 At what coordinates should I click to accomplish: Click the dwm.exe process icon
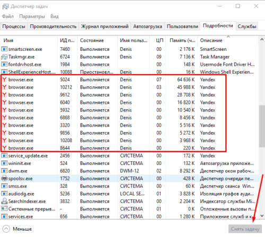[4, 171]
